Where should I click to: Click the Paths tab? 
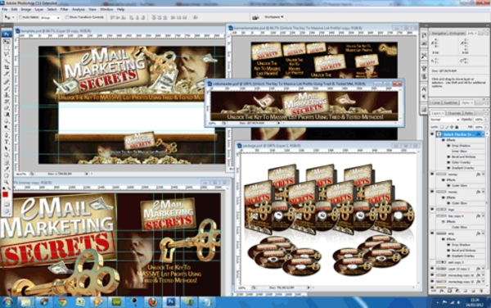pyautogui.click(x=469, y=113)
